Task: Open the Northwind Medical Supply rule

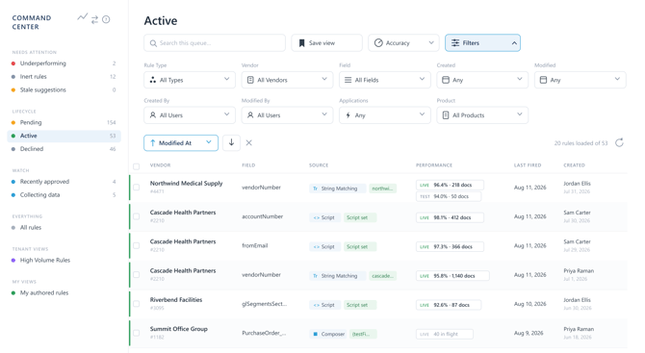Action: pos(186,184)
